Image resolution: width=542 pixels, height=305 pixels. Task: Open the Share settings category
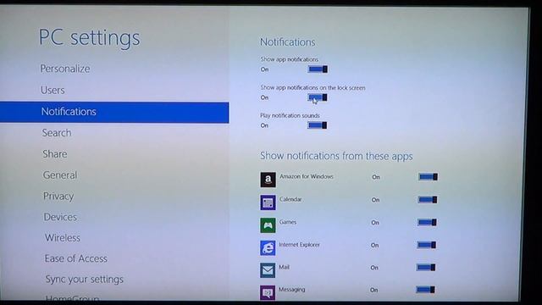pyautogui.click(x=55, y=154)
